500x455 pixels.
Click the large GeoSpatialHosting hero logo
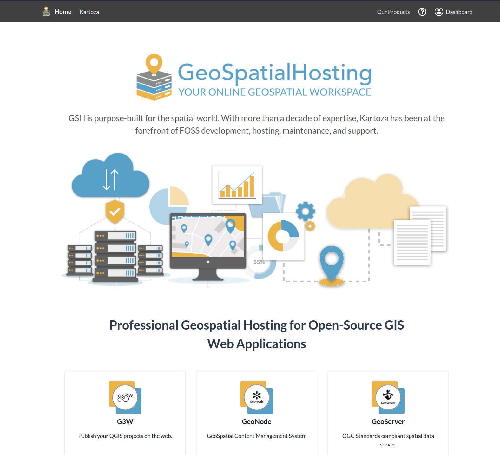[x=254, y=77]
